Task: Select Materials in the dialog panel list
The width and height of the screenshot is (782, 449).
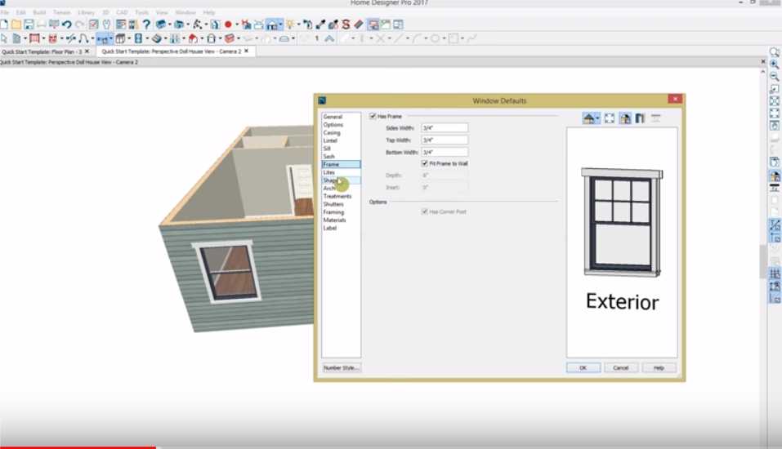Action: (x=334, y=220)
